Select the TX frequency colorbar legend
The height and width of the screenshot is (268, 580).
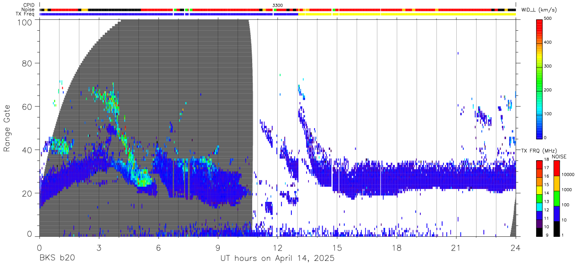click(540, 199)
